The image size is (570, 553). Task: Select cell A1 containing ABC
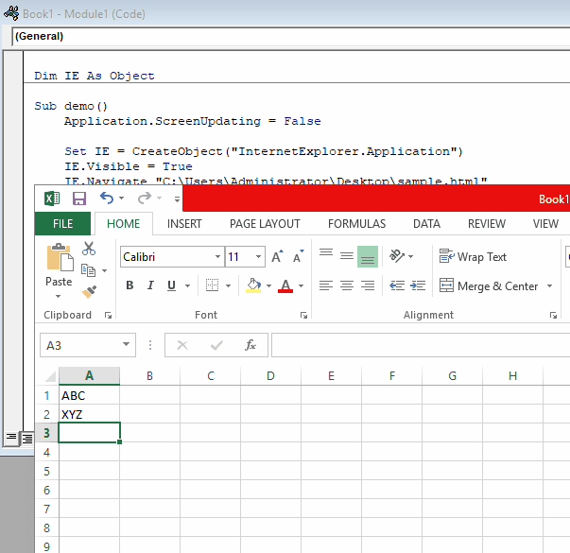pos(90,395)
